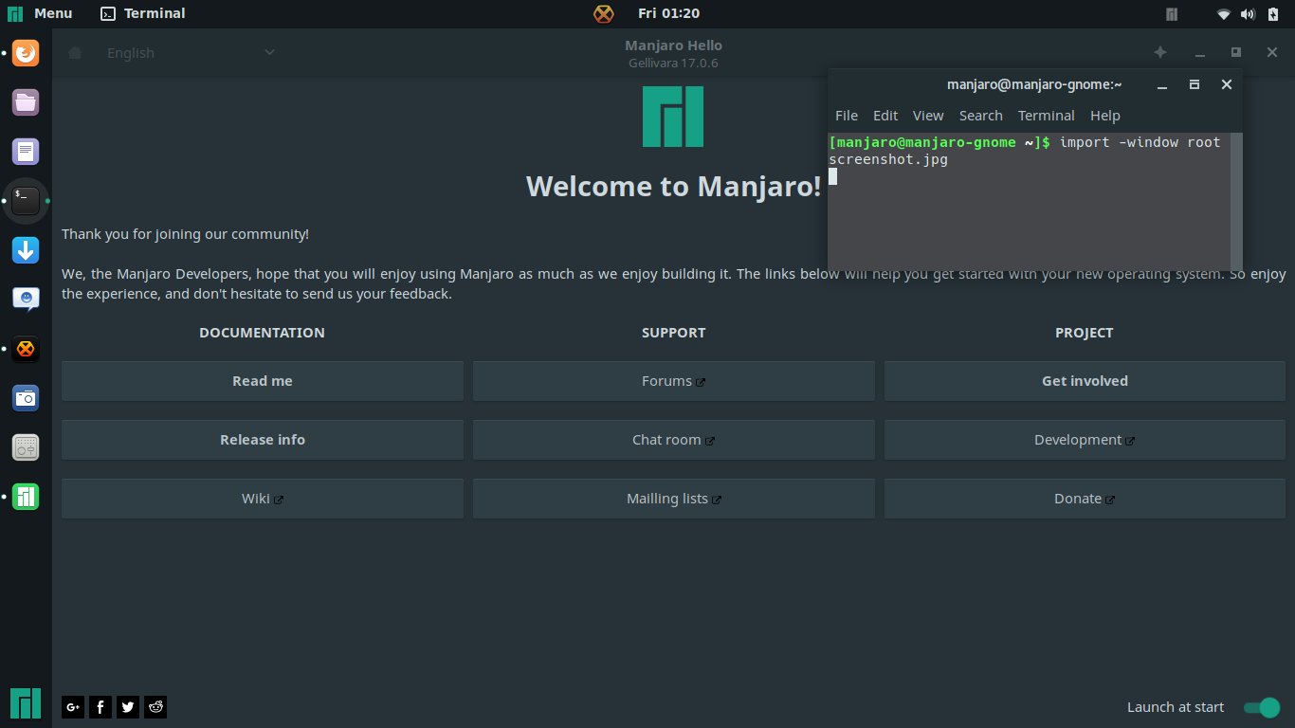Open the Help menu in terminal

1105,116
